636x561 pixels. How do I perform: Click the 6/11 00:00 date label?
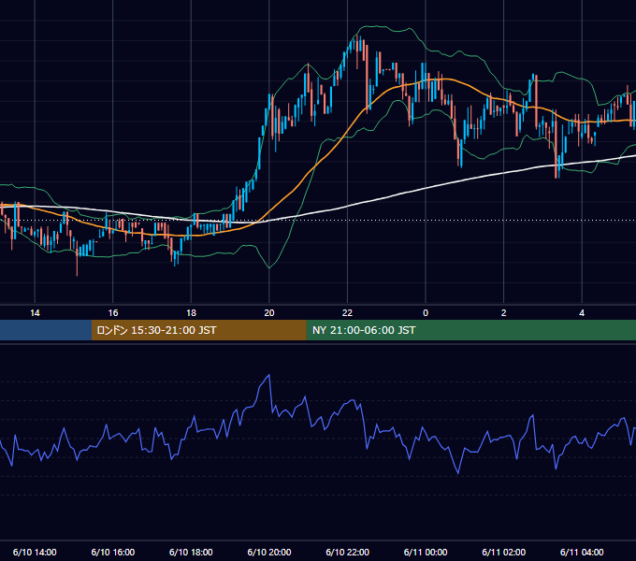[426, 552]
